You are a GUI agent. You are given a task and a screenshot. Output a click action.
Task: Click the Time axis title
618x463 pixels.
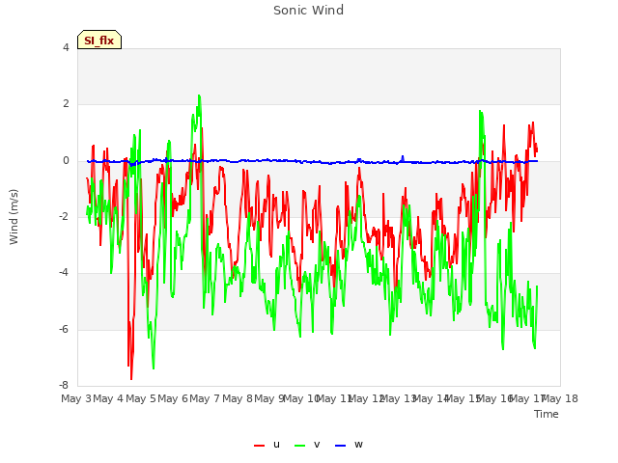(x=547, y=414)
